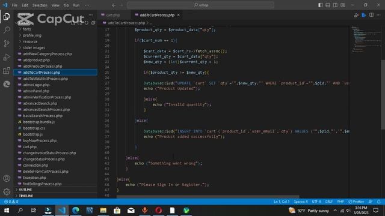Open cart.php in file explorer

pyautogui.click(x=29, y=146)
